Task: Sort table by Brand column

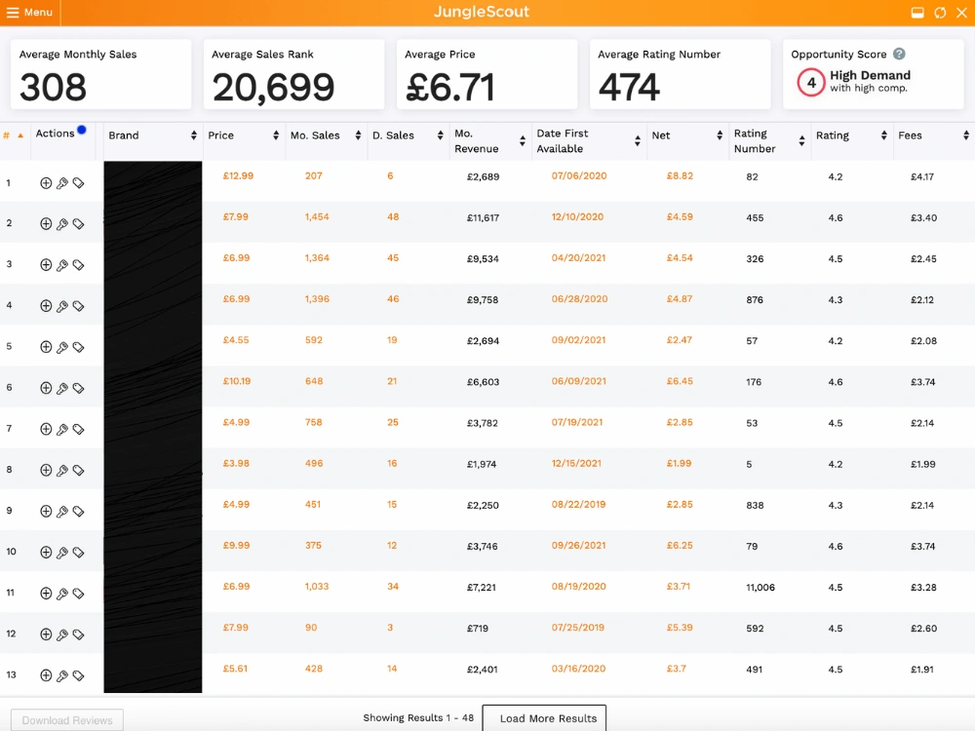Action: click(193, 135)
